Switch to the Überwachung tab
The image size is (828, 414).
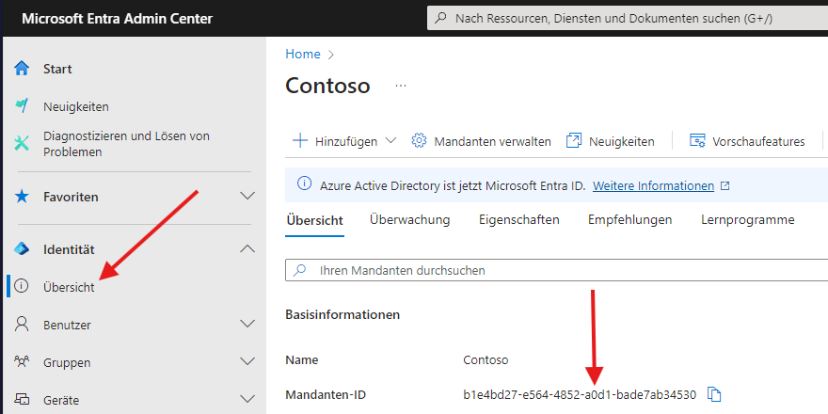(x=410, y=219)
